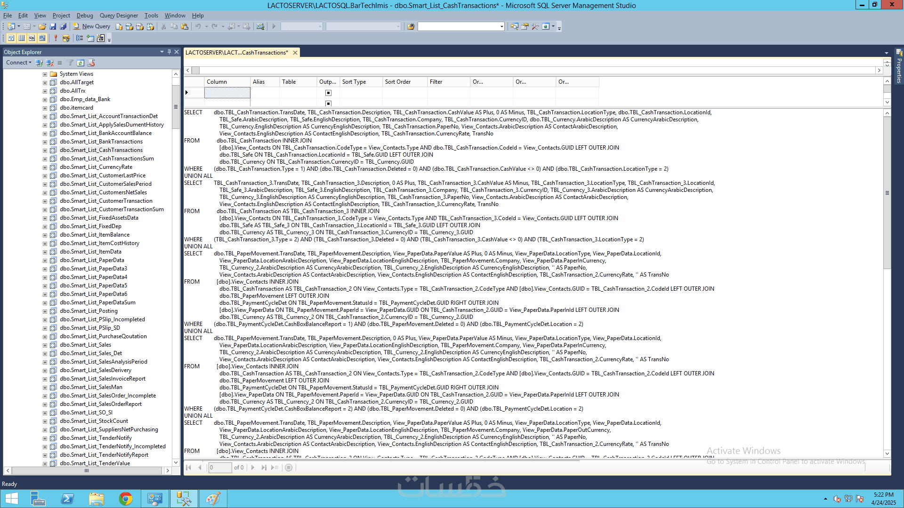
Task: Click the Verify SQL Syntax icon
Action: [x=66, y=38]
